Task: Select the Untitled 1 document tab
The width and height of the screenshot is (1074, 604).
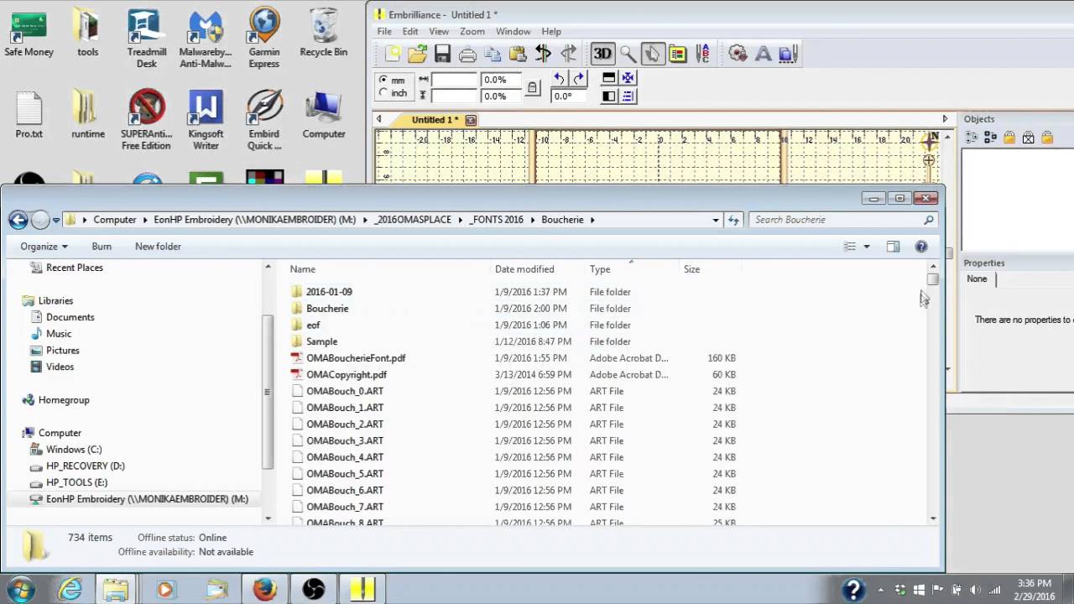Action: (x=435, y=120)
